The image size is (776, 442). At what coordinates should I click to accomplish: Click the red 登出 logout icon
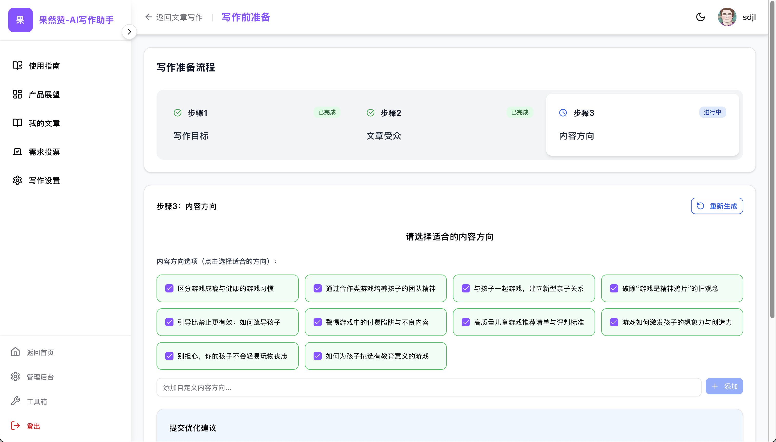tap(15, 426)
